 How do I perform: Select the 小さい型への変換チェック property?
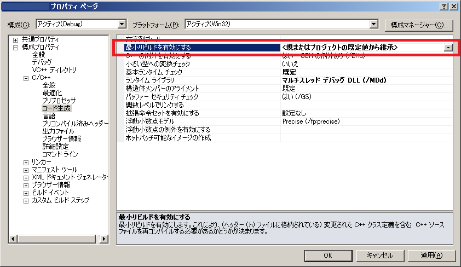tap(158, 63)
